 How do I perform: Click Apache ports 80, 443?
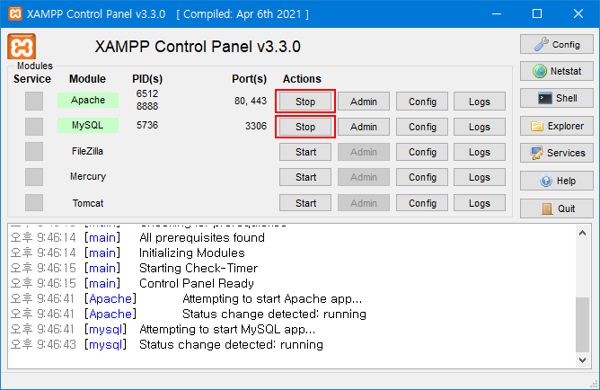(x=251, y=101)
